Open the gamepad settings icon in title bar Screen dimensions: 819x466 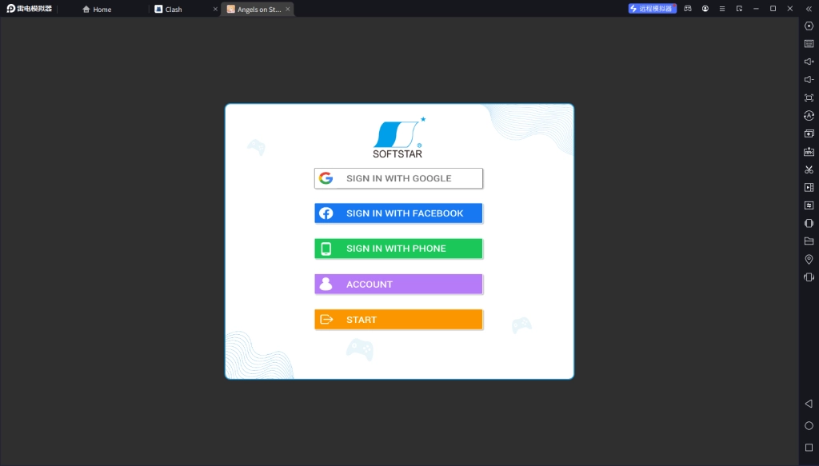688,9
